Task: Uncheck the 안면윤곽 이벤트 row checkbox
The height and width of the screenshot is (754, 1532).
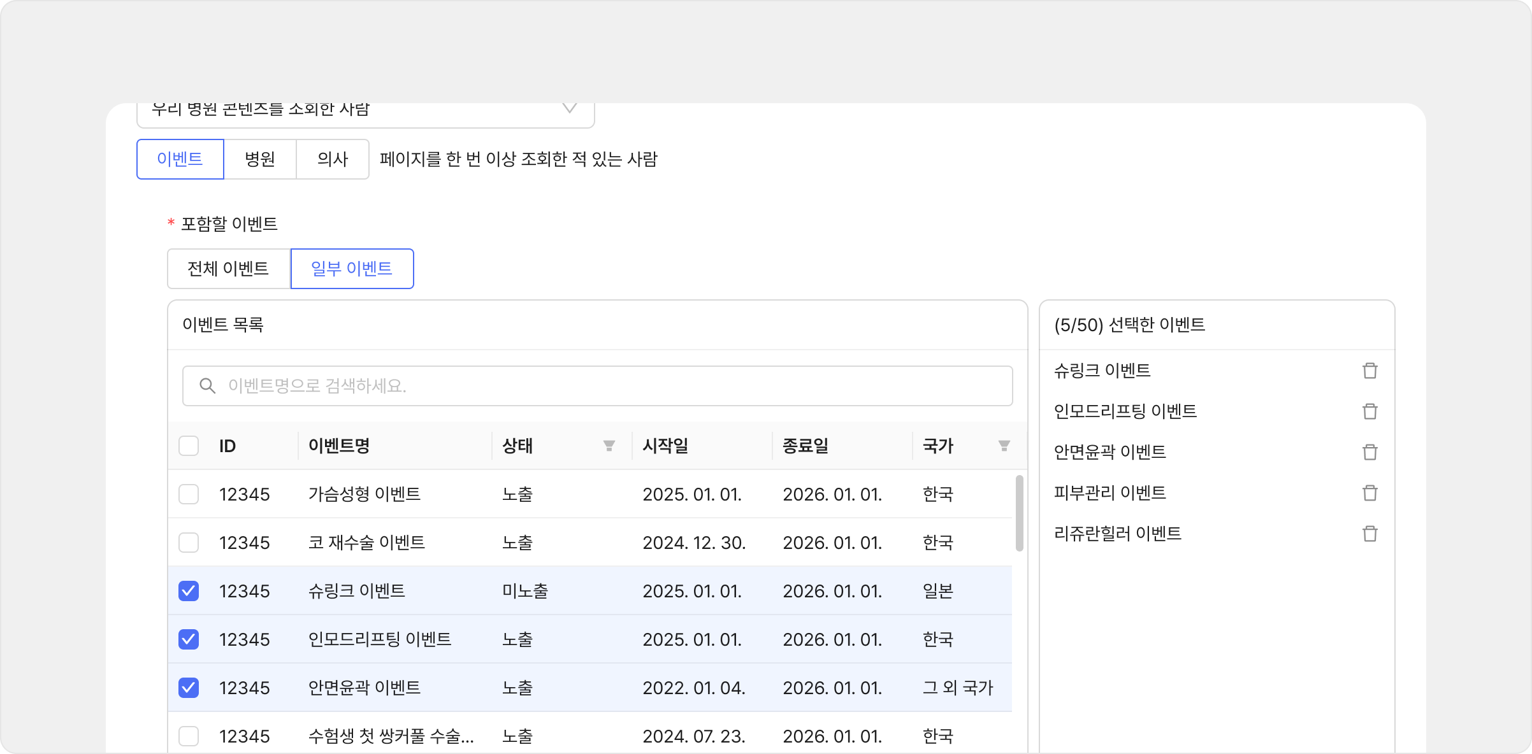Action: pos(189,688)
